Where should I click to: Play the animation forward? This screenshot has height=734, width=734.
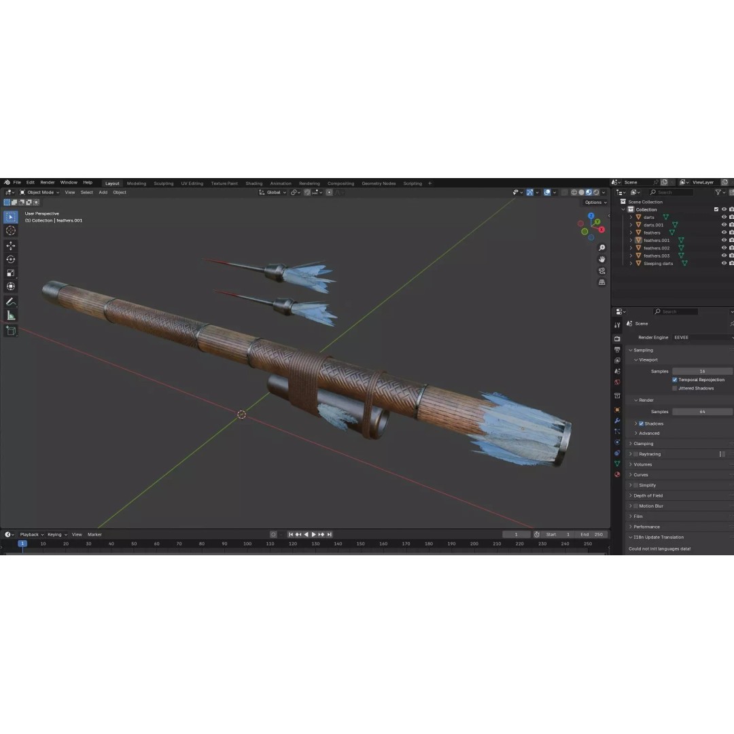(313, 535)
